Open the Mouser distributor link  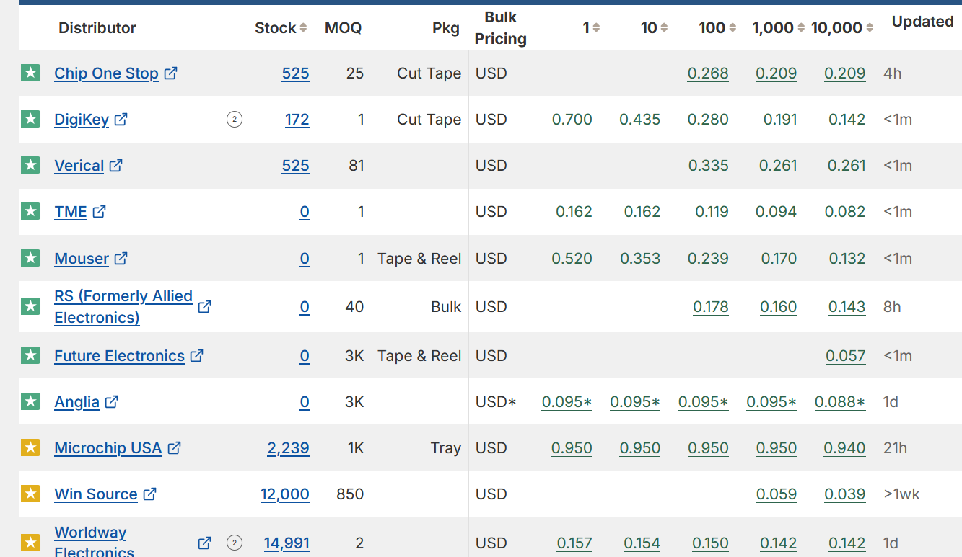click(82, 259)
